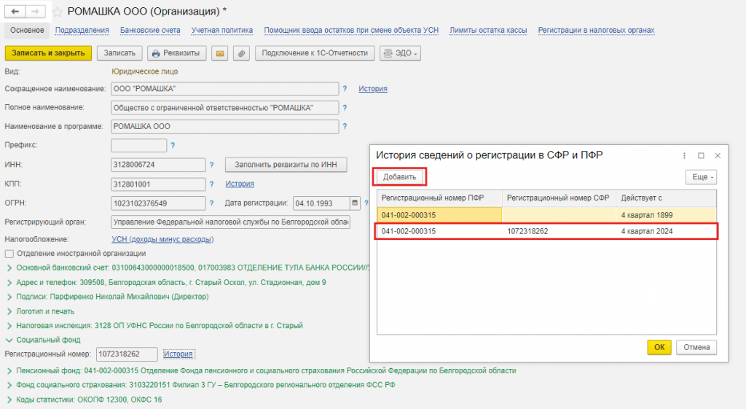Open Помощник ввода остатков при смене объекта УСН
Viewport: 746px width, 409px height.
[351, 31]
